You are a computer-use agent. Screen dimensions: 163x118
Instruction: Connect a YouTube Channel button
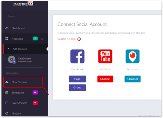(105, 79)
